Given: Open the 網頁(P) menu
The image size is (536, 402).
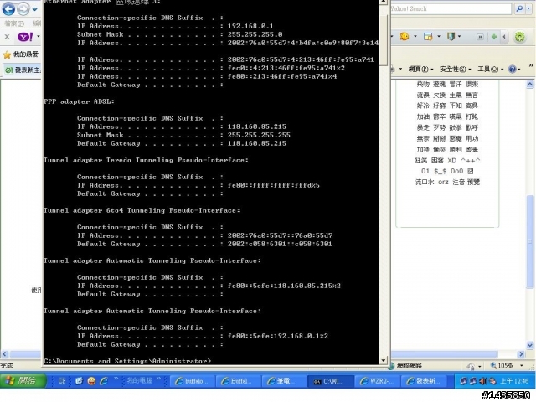Looking at the screenshot, I should 420,70.
